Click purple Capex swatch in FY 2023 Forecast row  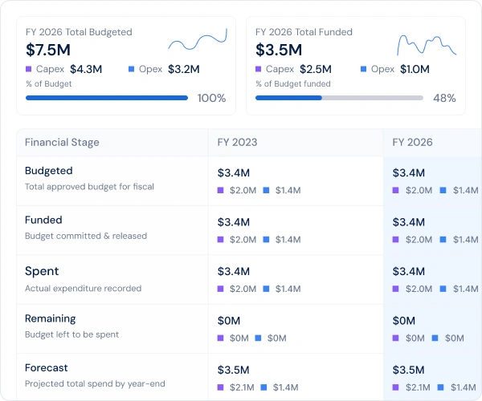click(220, 387)
